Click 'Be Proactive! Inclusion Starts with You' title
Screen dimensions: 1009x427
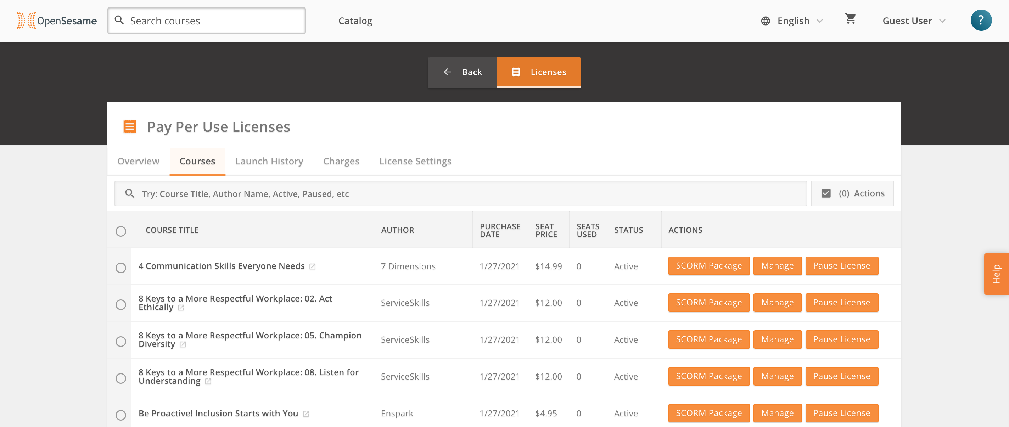coord(218,413)
